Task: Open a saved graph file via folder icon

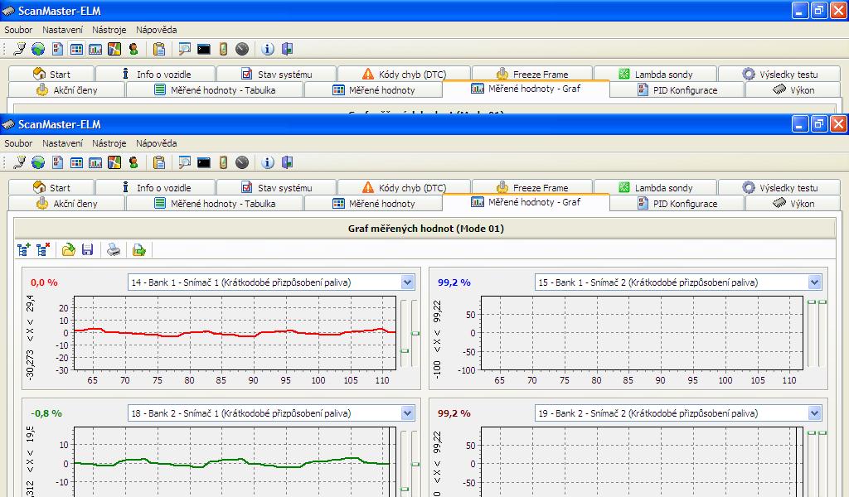Action: coord(69,249)
